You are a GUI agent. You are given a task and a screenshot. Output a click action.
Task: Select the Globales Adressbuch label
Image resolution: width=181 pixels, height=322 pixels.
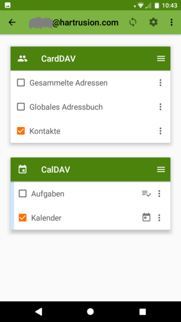(x=66, y=107)
